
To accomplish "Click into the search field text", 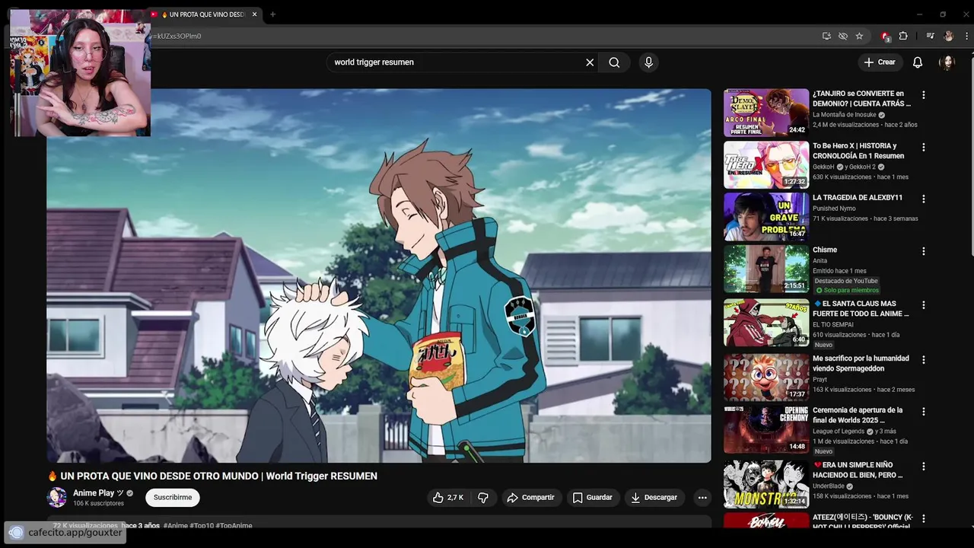I will click(x=374, y=62).
